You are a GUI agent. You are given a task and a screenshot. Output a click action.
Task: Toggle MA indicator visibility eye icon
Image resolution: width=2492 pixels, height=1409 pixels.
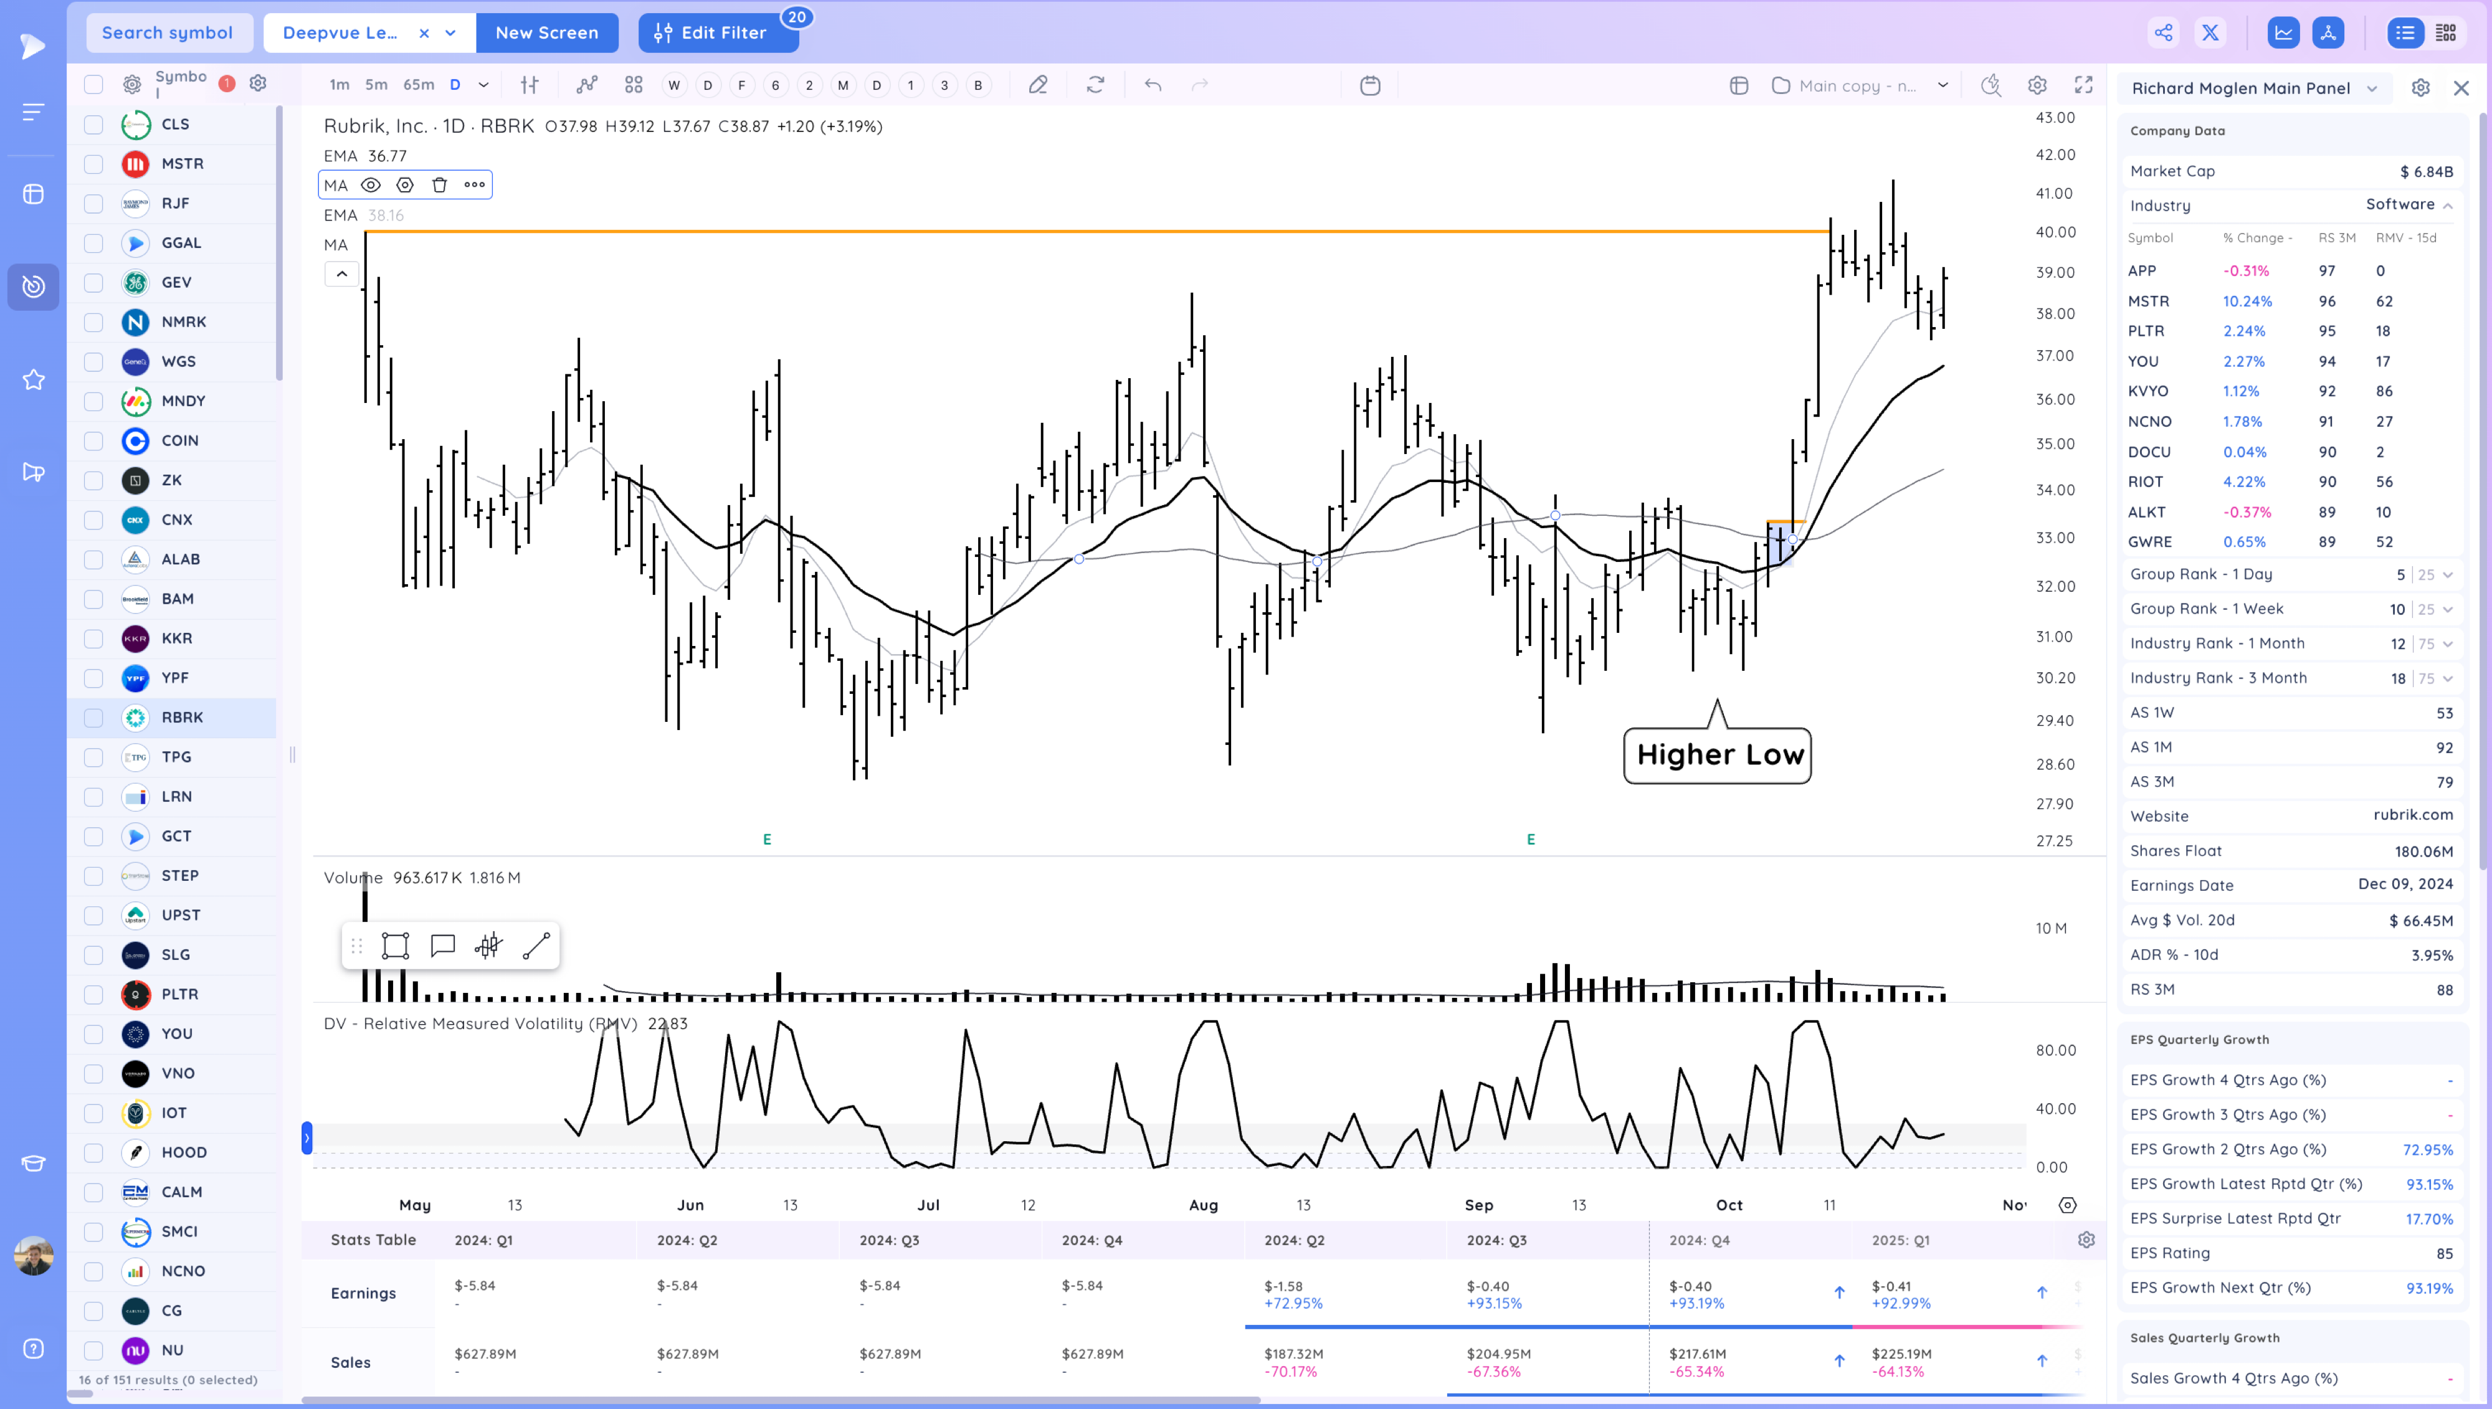click(371, 185)
